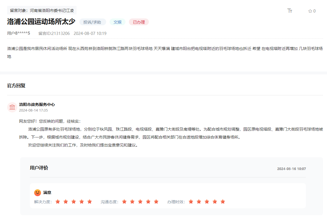Viewport: 327px width, 220px height.
Task: Click the fourth star under 沟通态度
Action: pos(148,202)
